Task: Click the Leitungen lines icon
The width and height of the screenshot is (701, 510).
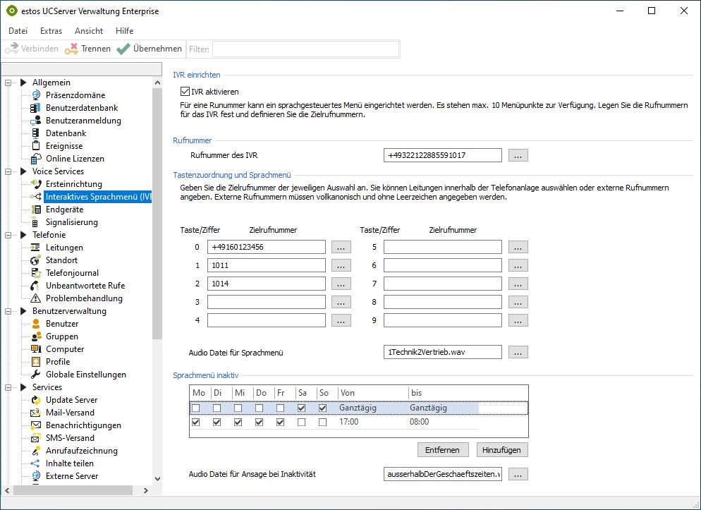Action: [36, 248]
